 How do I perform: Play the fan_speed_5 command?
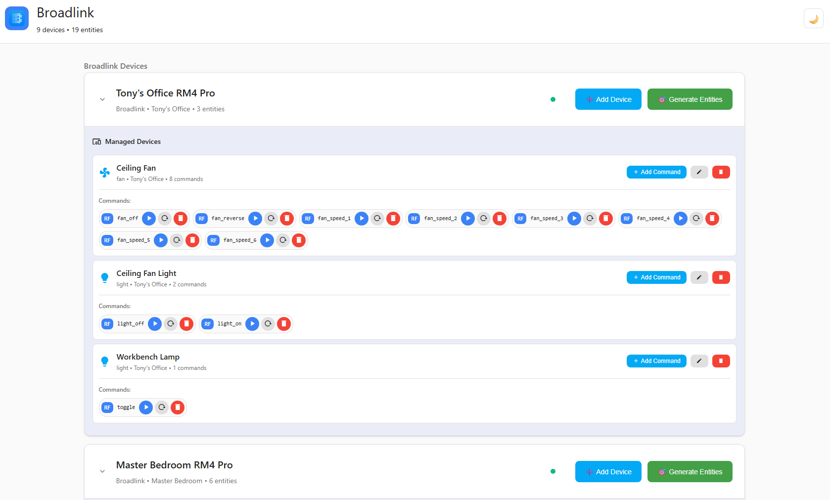point(161,240)
